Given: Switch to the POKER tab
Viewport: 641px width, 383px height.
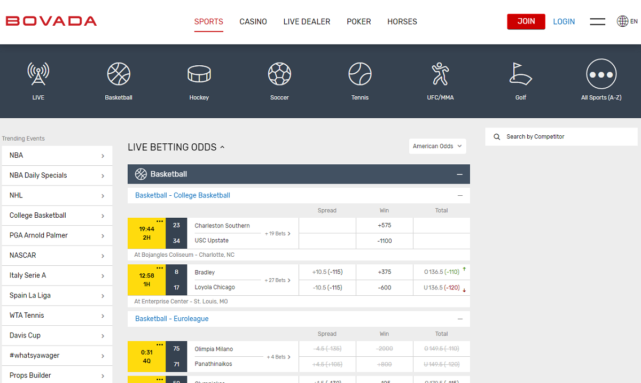Looking at the screenshot, I should tap(359, 22).
